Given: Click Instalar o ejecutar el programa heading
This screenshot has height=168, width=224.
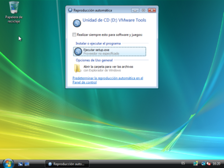Looking at the screenshot, I should (98, 43).
